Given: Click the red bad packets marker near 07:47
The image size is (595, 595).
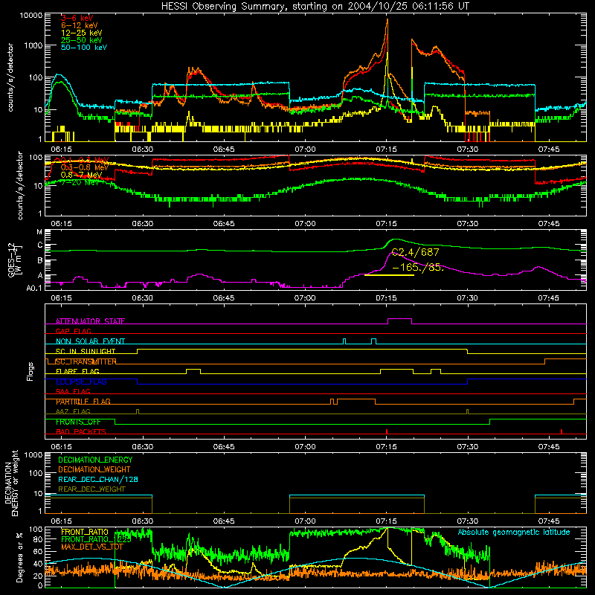Looking at the screenshot, I should [x=562, y=431].
